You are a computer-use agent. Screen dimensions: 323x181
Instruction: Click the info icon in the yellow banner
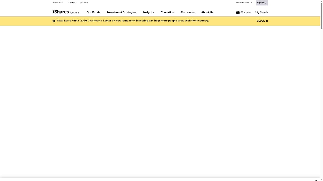tap(54, 21)
